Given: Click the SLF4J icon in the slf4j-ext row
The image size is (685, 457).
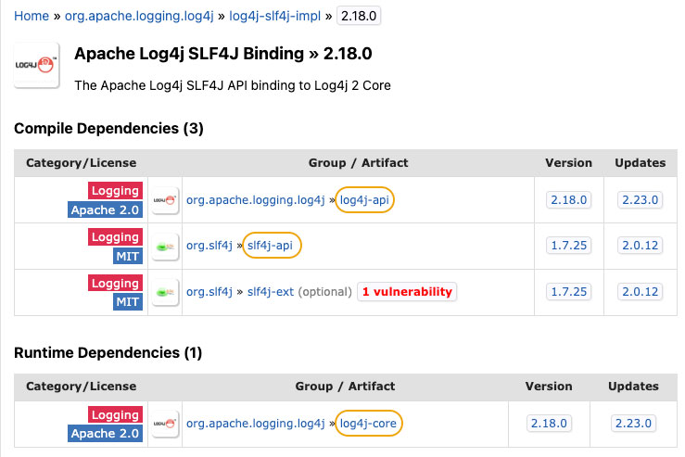Looking at the screenshot, I should 165,292.
